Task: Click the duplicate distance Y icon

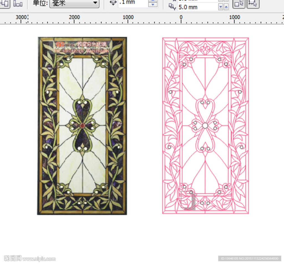Action: coord(172,7)
